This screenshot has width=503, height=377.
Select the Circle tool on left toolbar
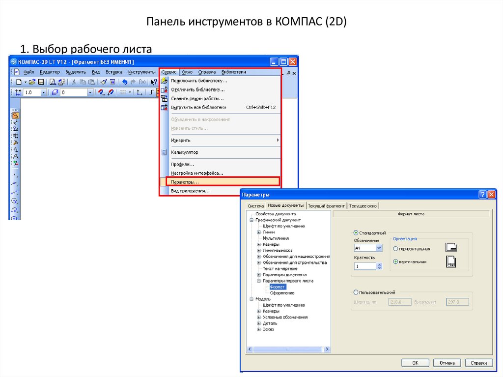pos(15,201)
